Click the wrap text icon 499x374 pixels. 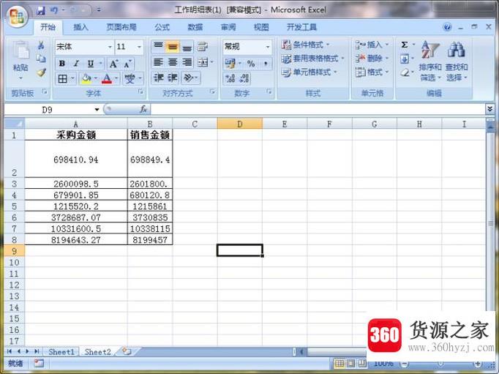tap(203, 47)
